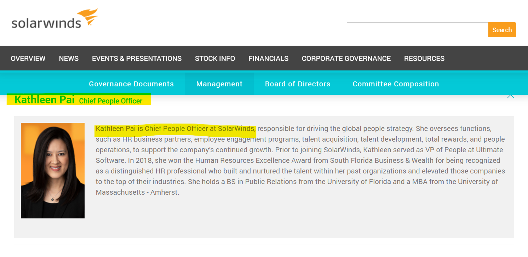Click the orange Search button
Screen dimensions: 528x257
click(x=502, y=30)
